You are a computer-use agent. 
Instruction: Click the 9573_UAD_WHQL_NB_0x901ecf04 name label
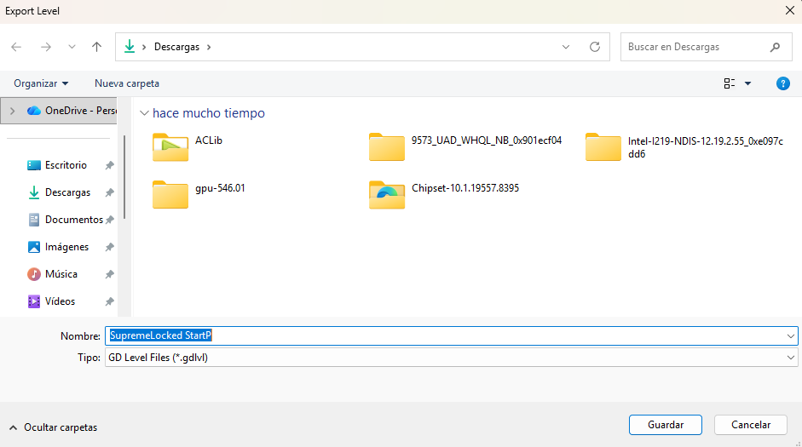click(487, 140)
